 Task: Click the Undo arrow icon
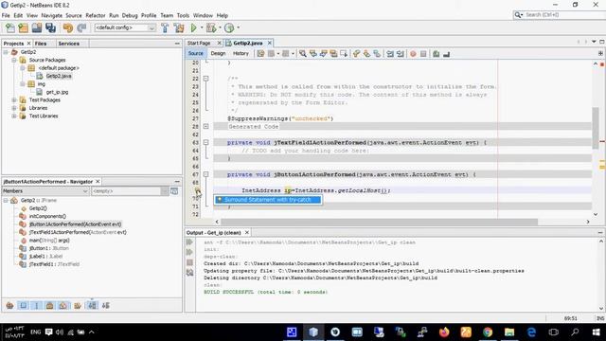pos(68,27)
